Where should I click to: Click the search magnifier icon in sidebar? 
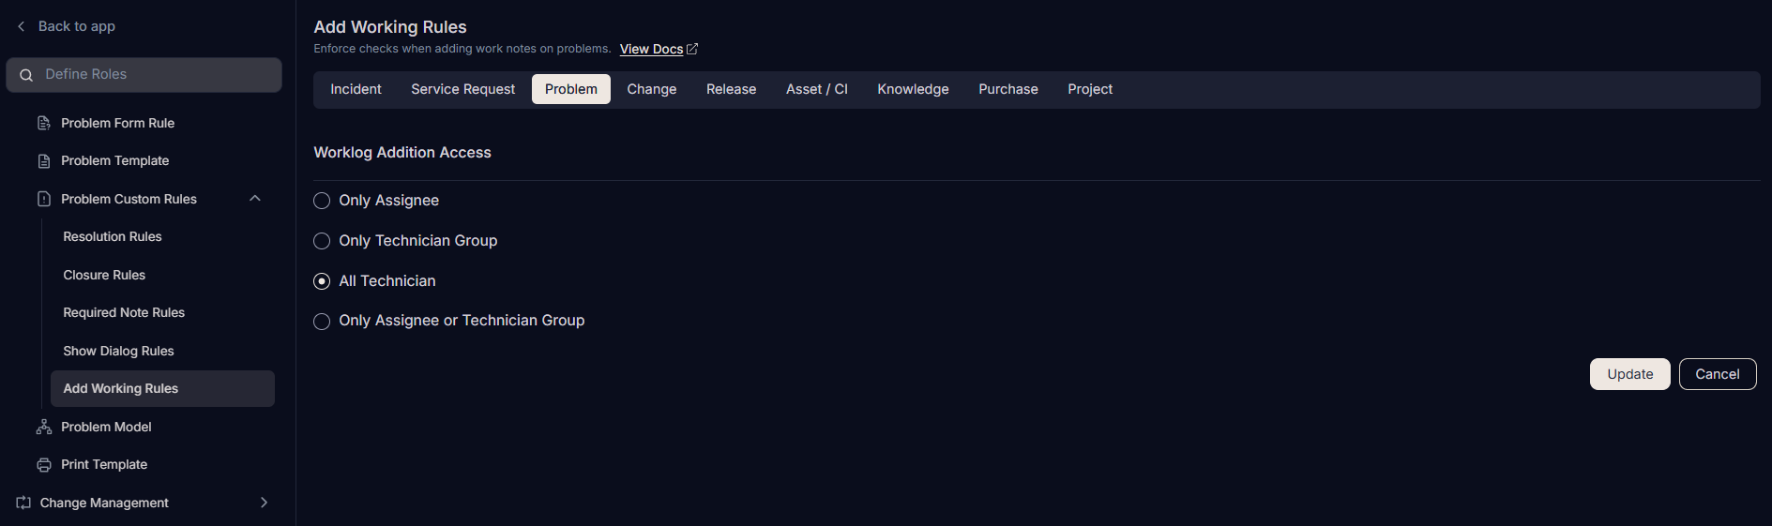tap(26, 75)
